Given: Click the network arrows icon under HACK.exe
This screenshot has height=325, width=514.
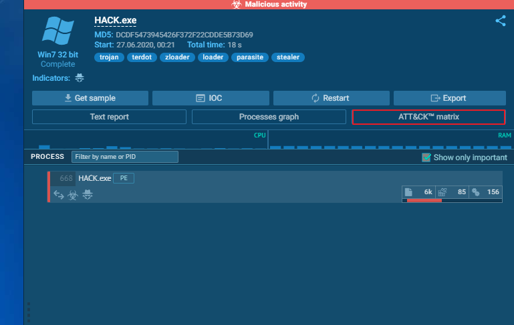Looking at the screenshot, I should [x=59, y=195].
